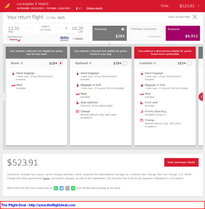Click 'Travel more comfortably' header
Image resolution: width=205 pixels, height=209 pixels.
click(165, 54)
